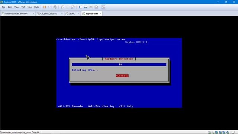Click the 0% hardware detection progress bar
Screen dimensions: 238x134
click(119, 64)
